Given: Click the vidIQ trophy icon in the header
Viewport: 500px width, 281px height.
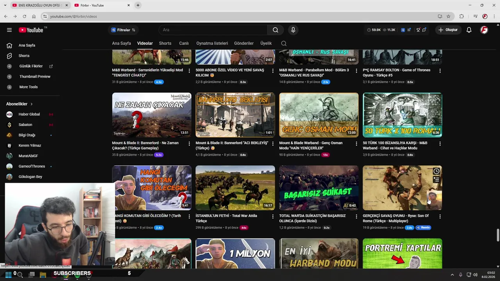Looking at the screenshot, I should click(x=418, y=30).
